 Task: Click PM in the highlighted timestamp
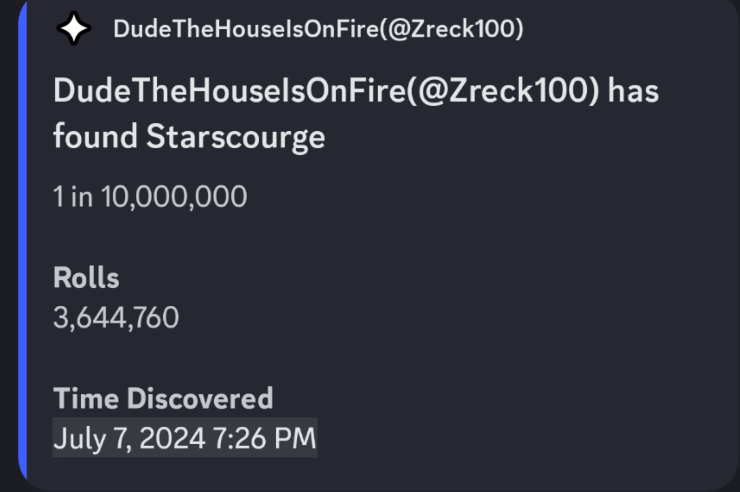click(295, 438)
